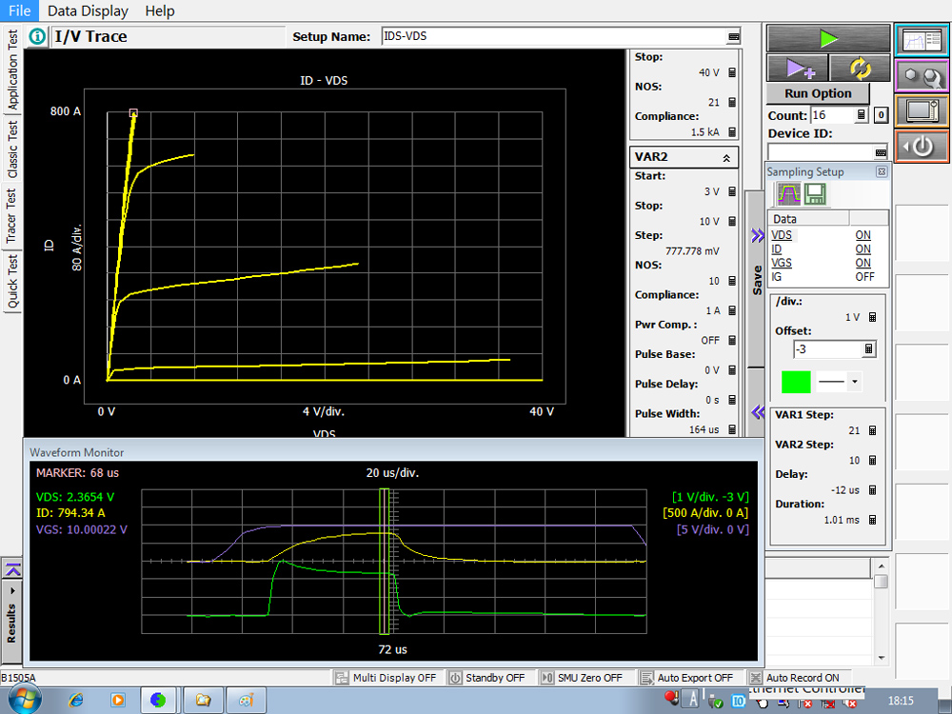
Task: Open the Data Display menu
Action: 89,10
